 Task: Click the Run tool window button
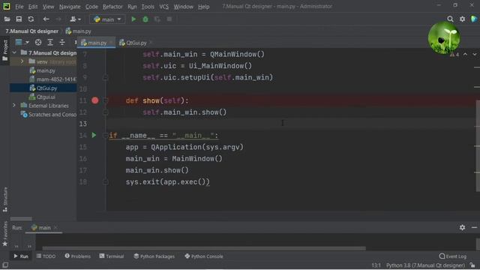(21, 256)
